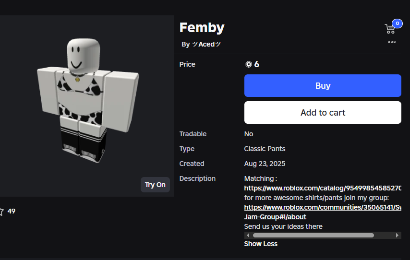Click the right arrow of description scrollbar
410x260 pixels.
[397, 235]
